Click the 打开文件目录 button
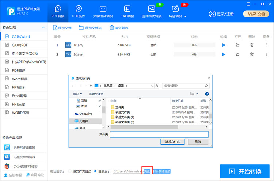Viewport: 274px width, 181px height. point(161,171)
